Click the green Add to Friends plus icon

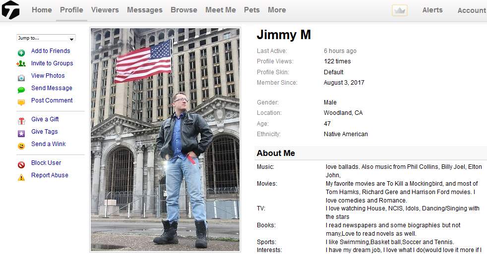[21, 52]
